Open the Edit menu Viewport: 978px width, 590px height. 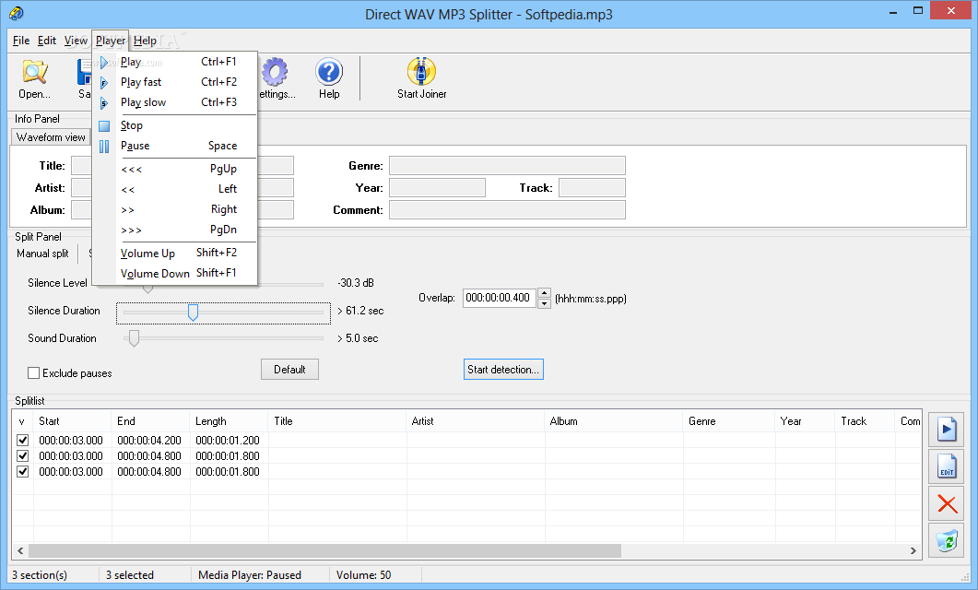coord(46,41)
